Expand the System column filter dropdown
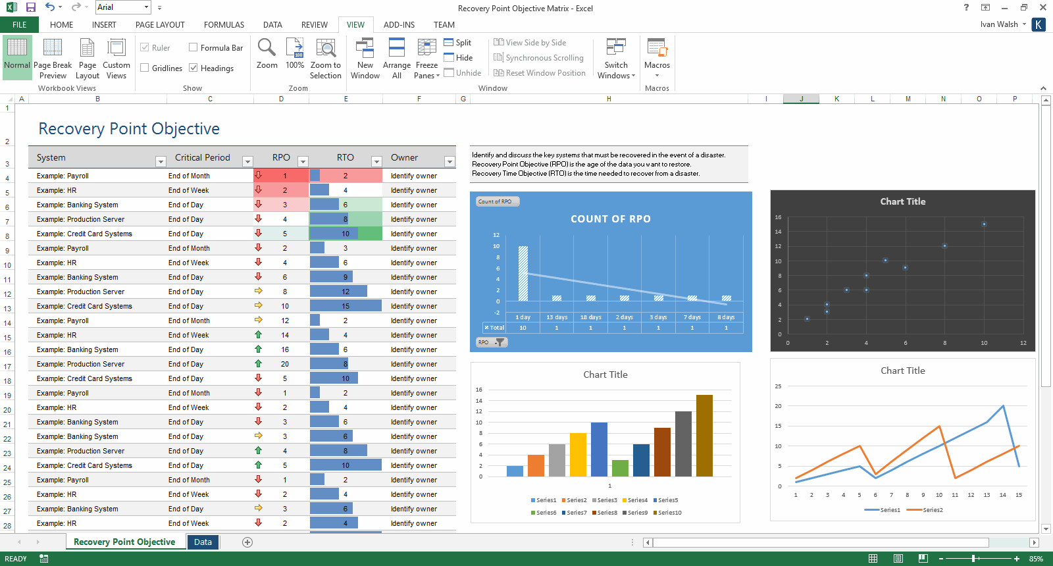Image resolution: width=1053 pixels, height=566 pixels. tap(161, 161)
